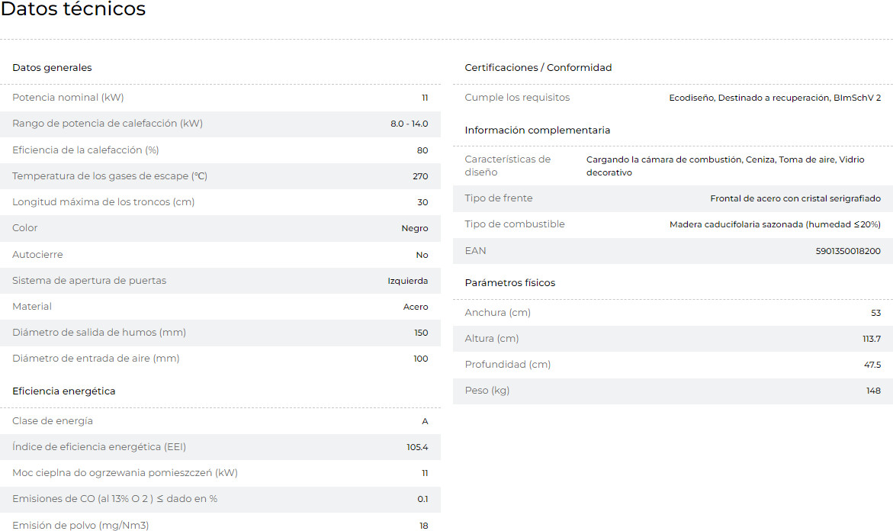Select the 'Datos generales' section header

tap(52, 68)
